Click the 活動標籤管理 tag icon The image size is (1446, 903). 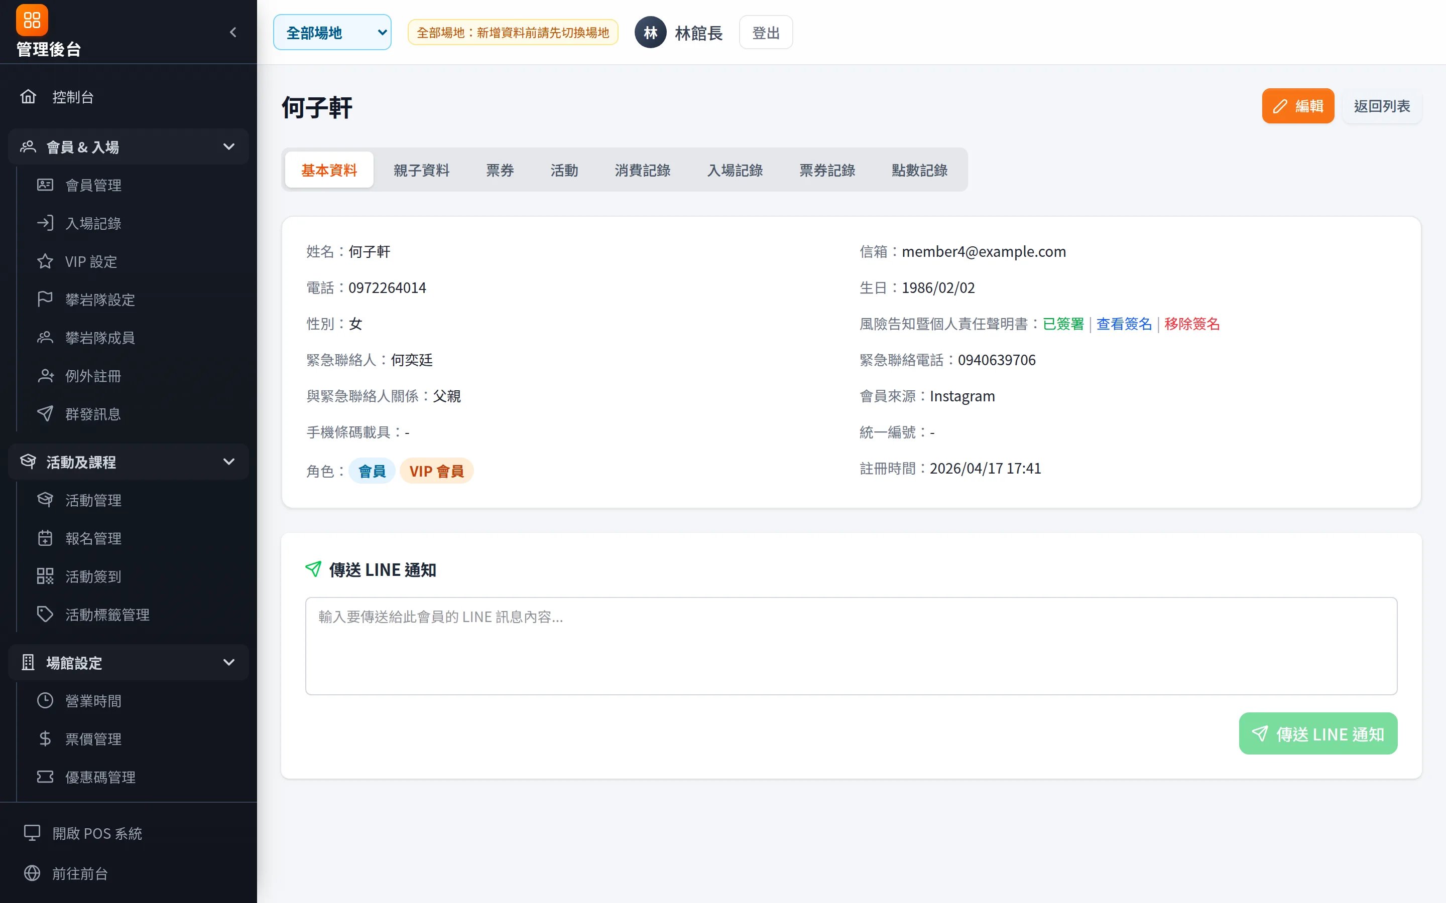(x=45, y=615)
